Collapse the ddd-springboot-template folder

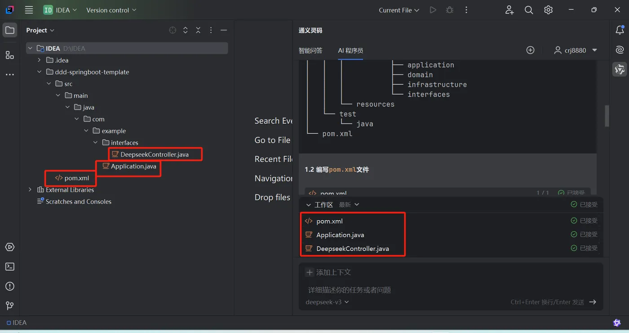pyautogui.click(x=39, y=72)
